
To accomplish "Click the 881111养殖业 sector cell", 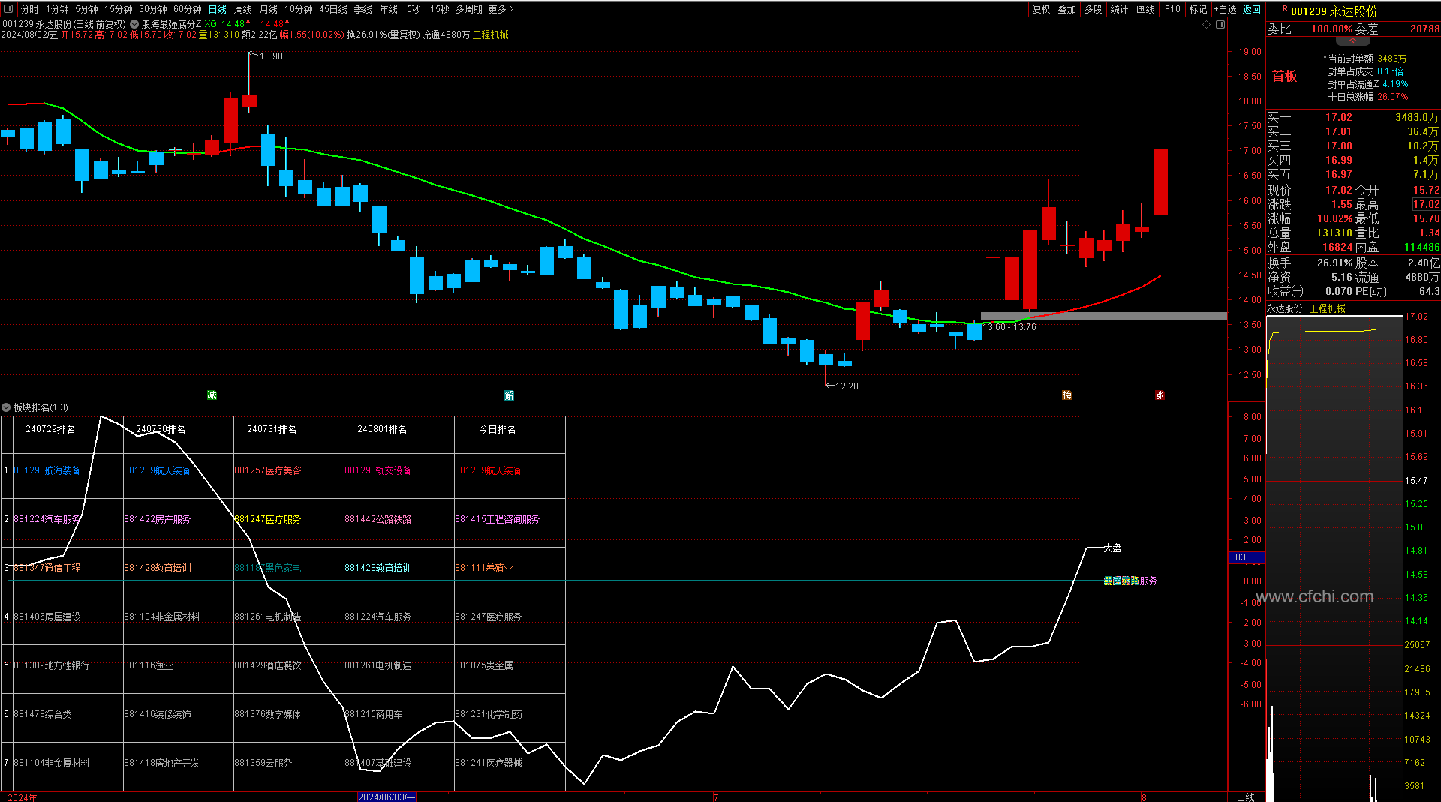I will [484, 568].
